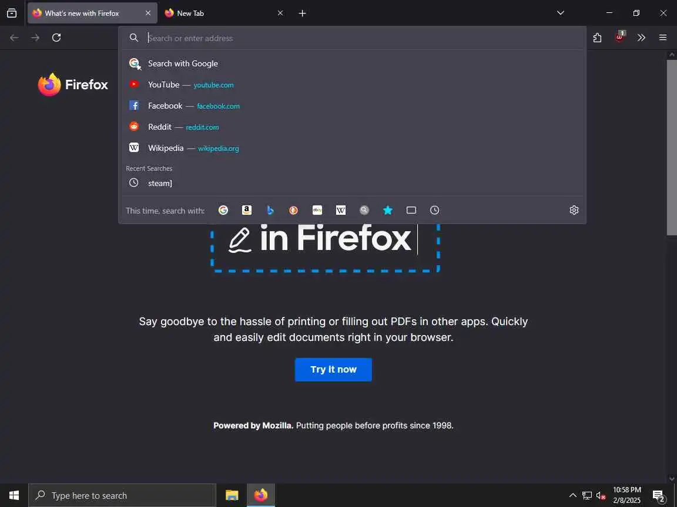This screenshot has height=507, width=677.
Task: Open the notifications action center icon
Action: point(659,496)
